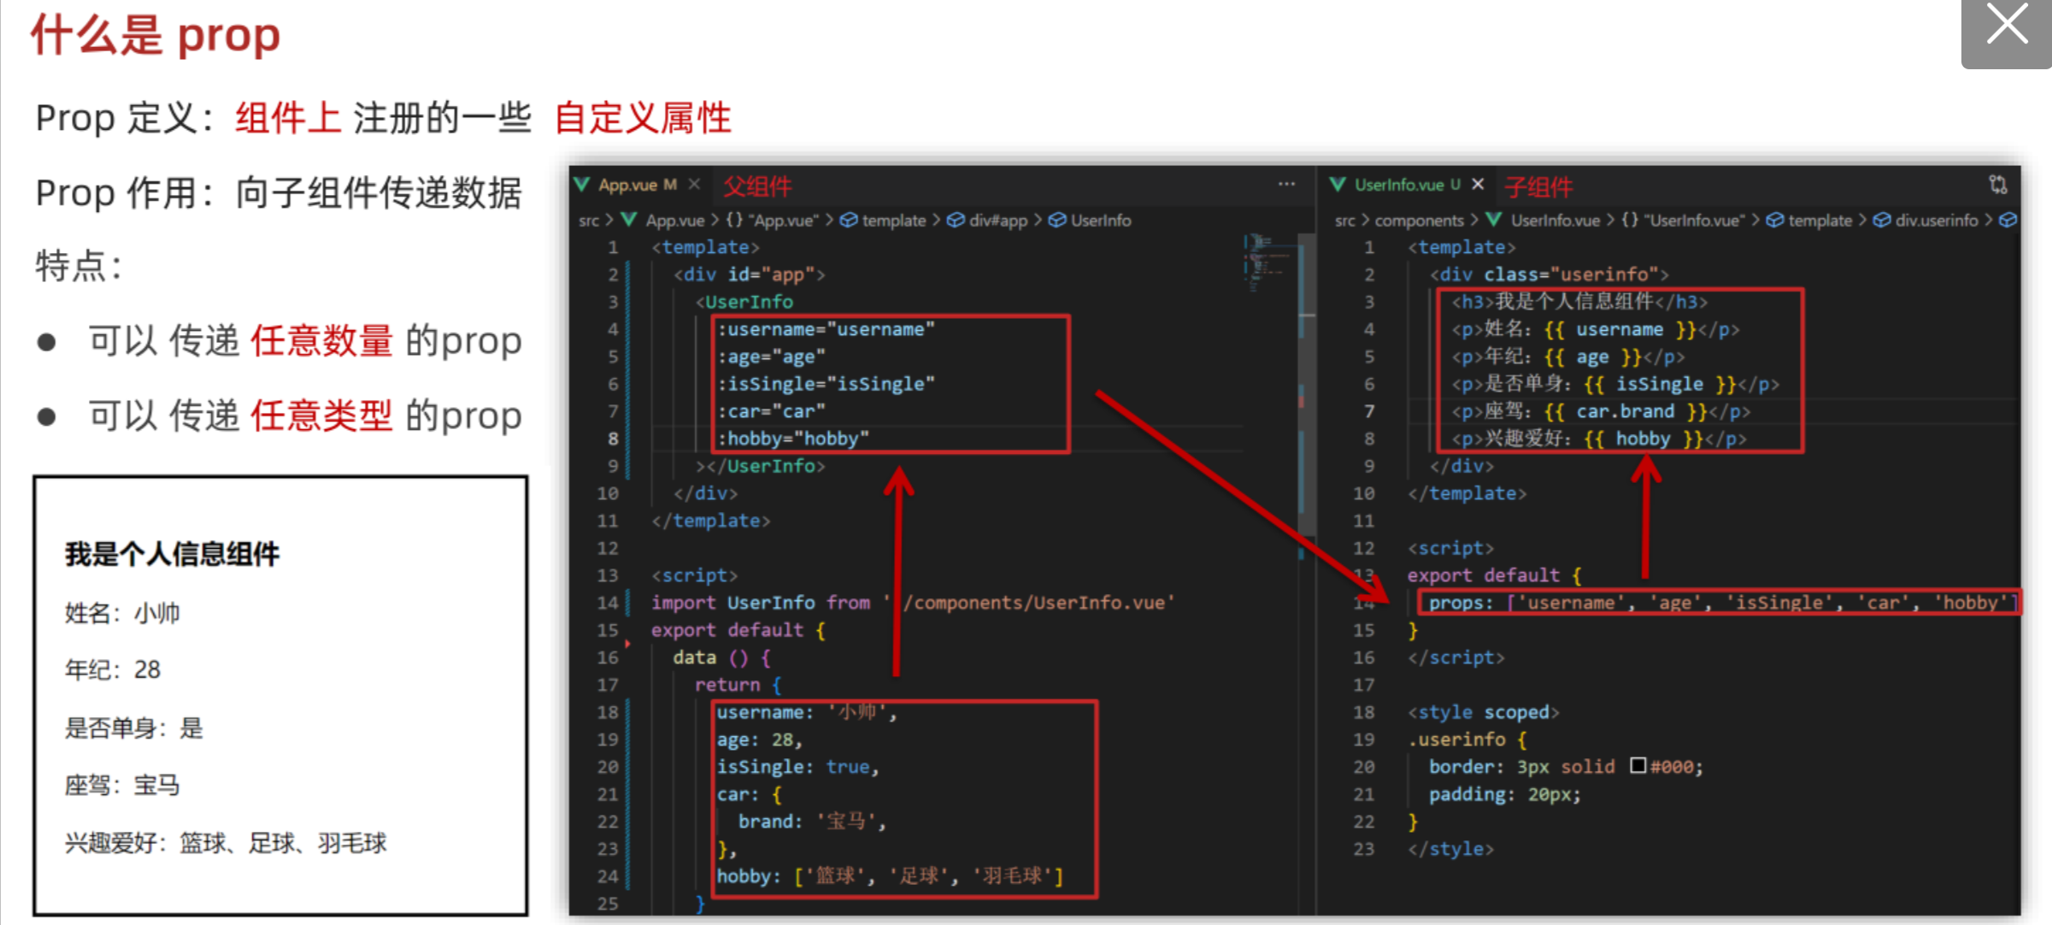Screen dimensions: 2052x925
Task: Click the 什么是 prop slide heading
Action: coord(156,35)
